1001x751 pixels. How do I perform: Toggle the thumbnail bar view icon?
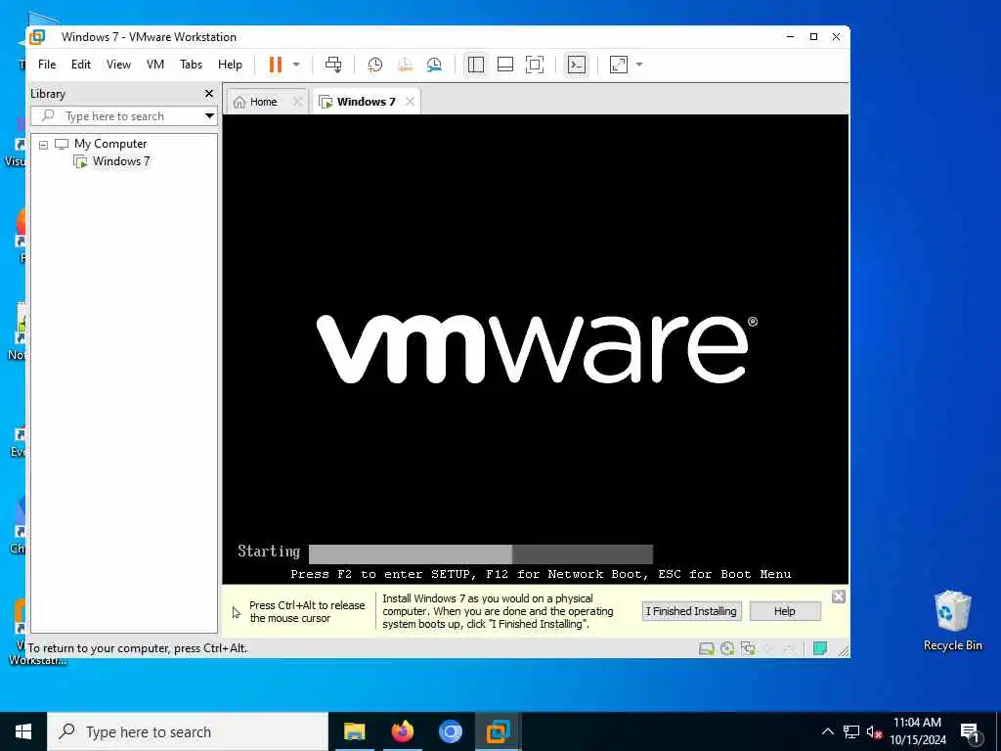click(x=505, y=65)
